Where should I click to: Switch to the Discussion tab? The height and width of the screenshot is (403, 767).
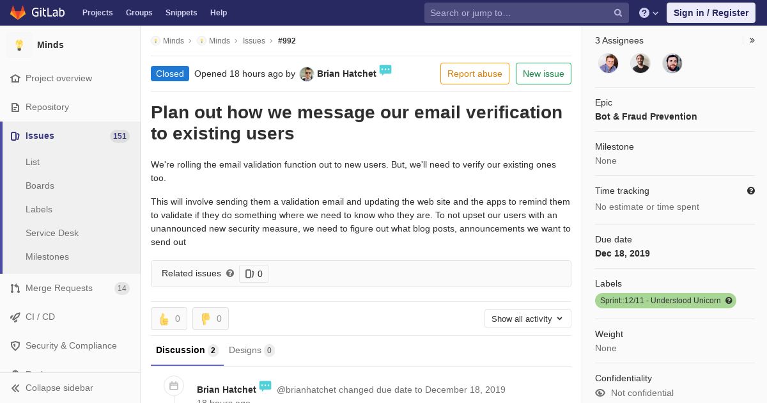click(x=187, y=350)
